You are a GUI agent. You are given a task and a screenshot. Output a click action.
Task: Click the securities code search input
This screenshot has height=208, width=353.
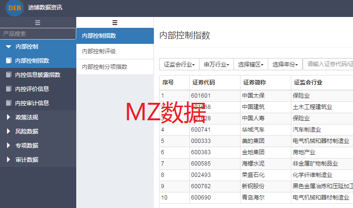point(328,64)
